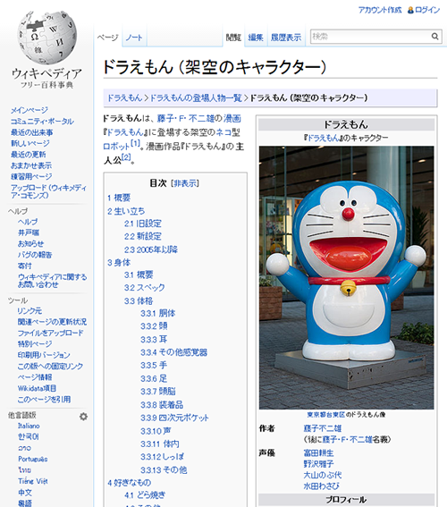Viewport: 447px width, 507px height.
Task: Jump to contents section 1 概要
Action: 119,198
